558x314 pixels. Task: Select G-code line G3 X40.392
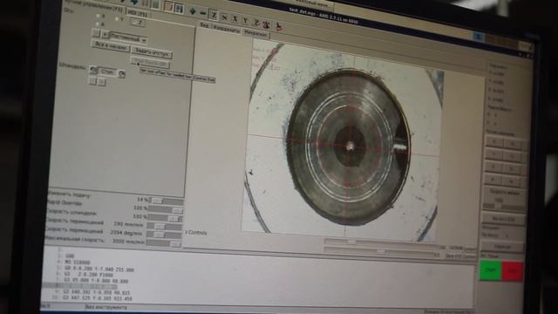(x=97, y=292)
